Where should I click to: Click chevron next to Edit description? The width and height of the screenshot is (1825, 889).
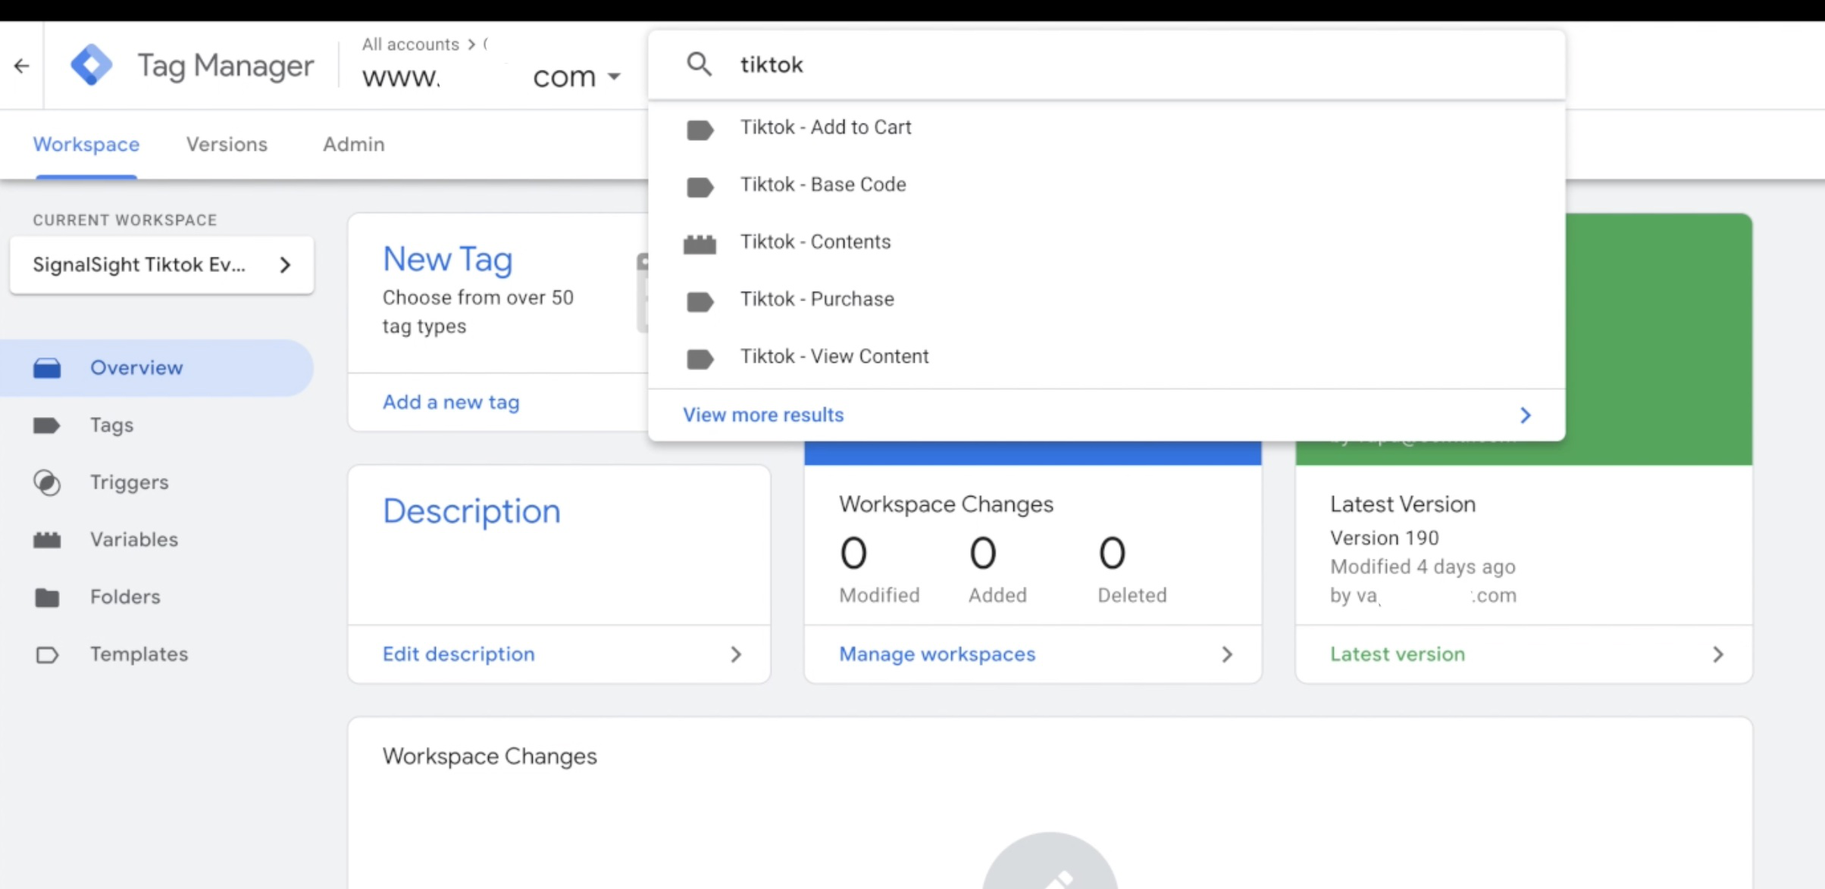tap(736, 654)
